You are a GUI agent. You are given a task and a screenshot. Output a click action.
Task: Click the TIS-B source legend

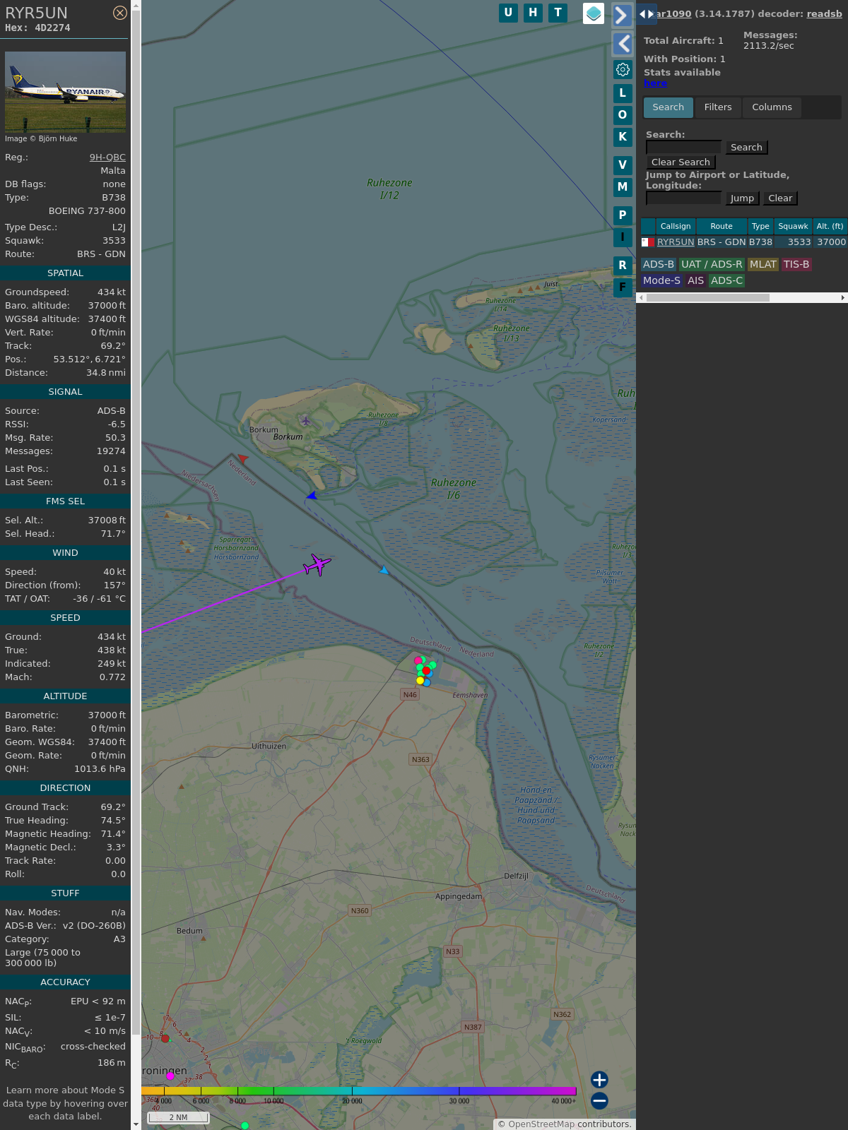point(796,264)
